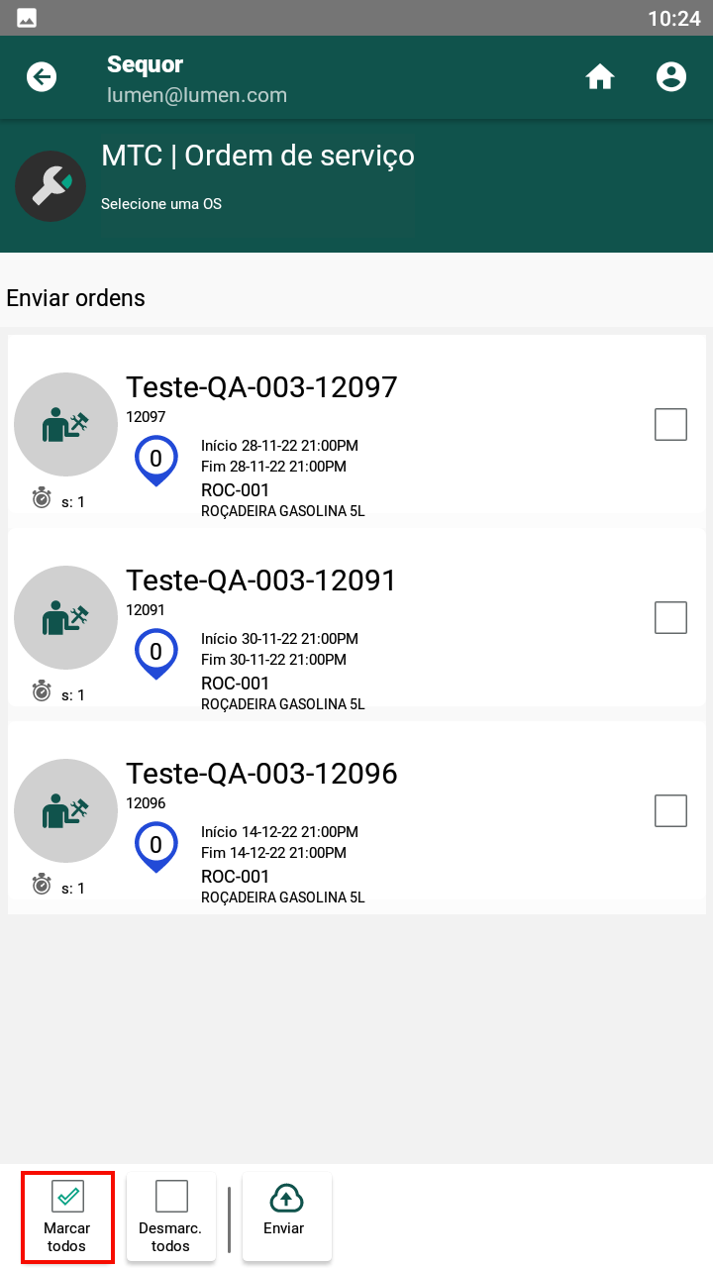Tap technician avatar for Teste-QA-003-12097

click(x=65, y=425)
